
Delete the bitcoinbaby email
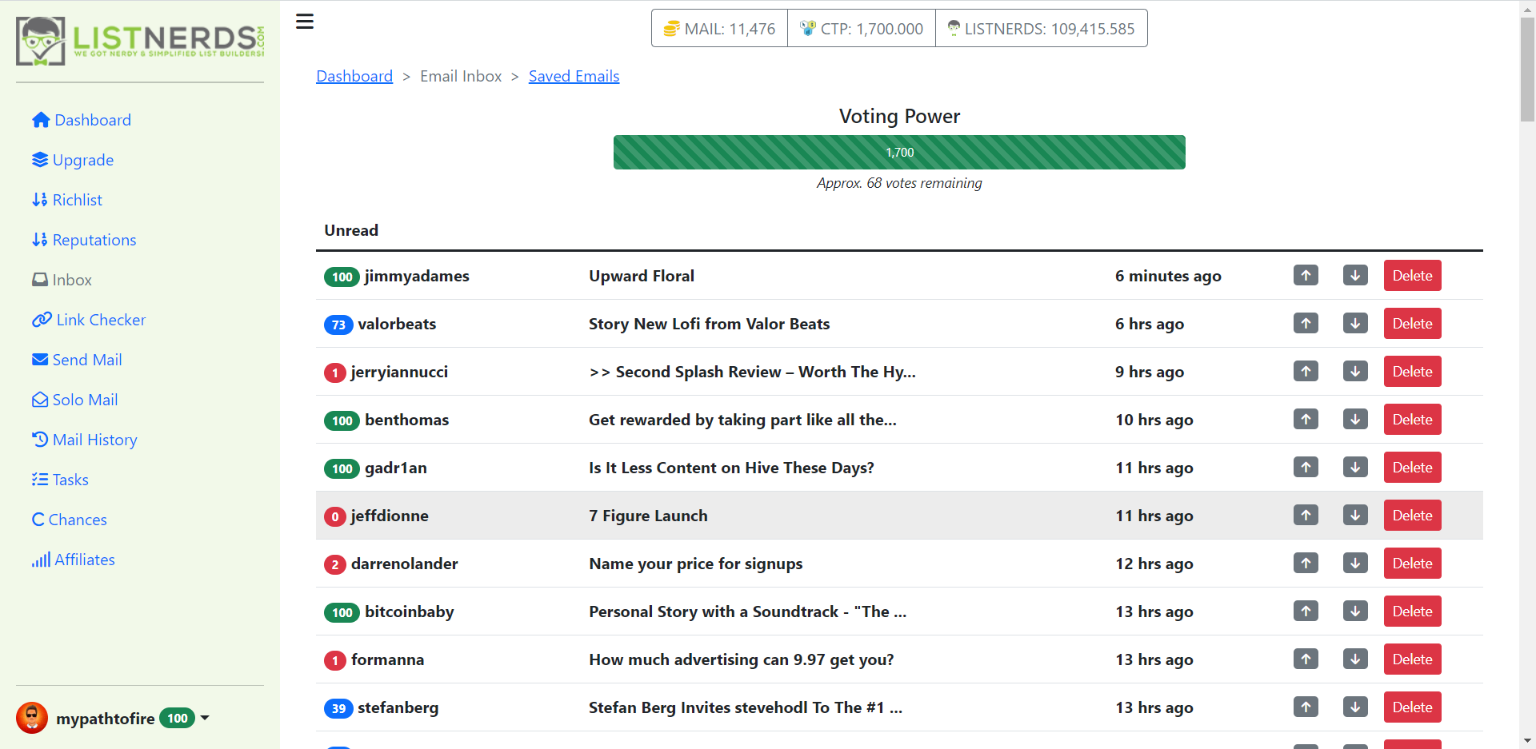[1413, 612]
